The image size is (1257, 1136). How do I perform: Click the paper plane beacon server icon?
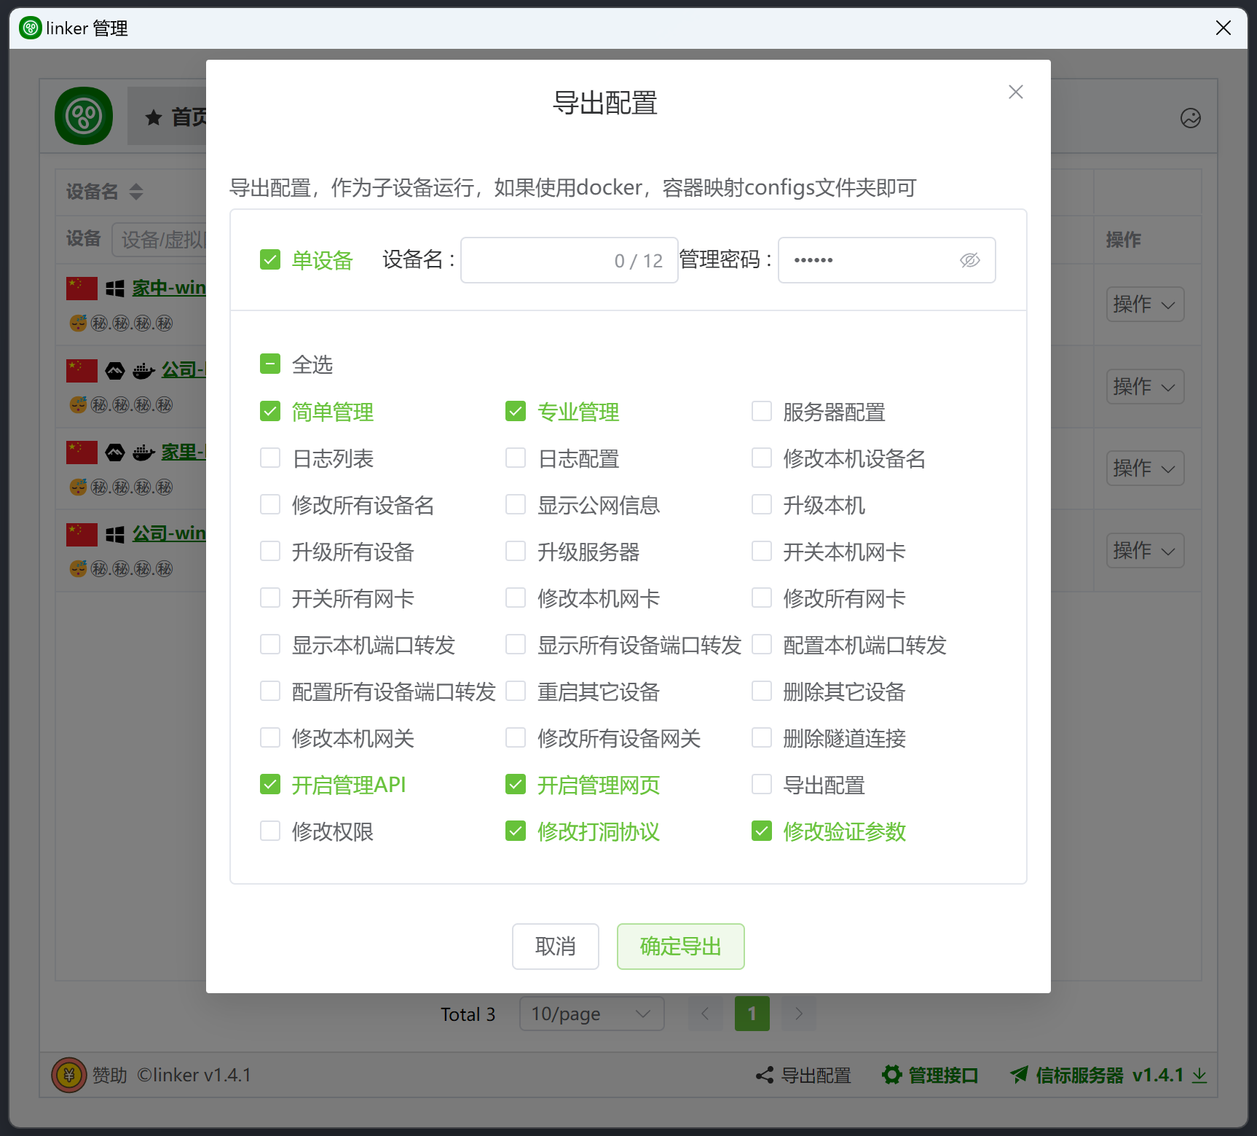tap(1020, 1076)
